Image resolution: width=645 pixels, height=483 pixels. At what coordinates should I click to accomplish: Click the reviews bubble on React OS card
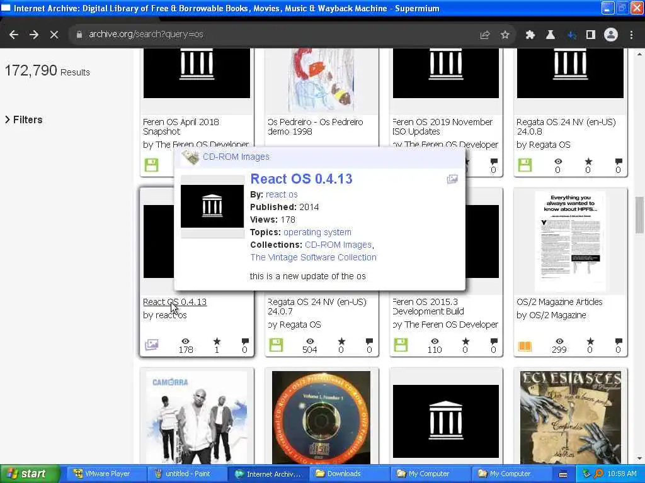click(245, 341)
